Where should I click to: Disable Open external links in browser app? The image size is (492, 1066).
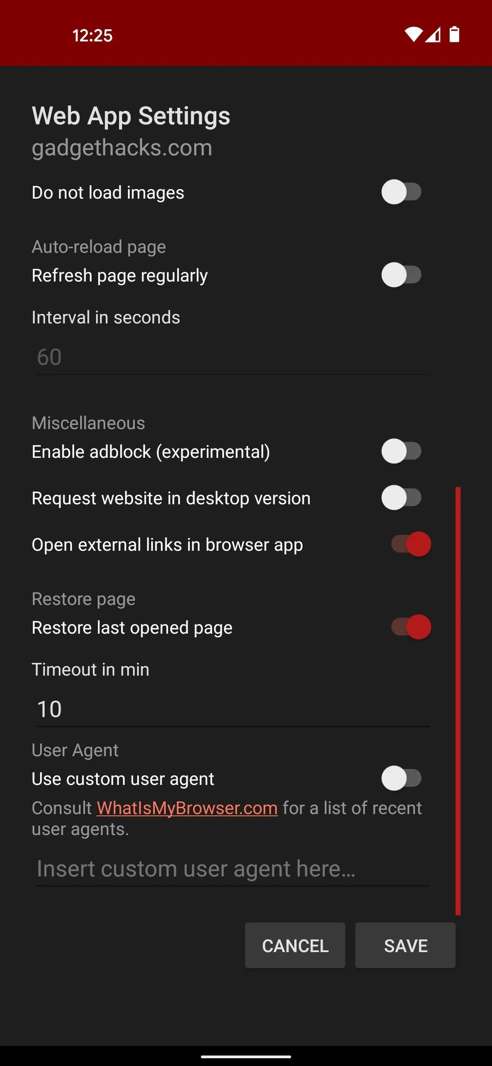(411, 544)
